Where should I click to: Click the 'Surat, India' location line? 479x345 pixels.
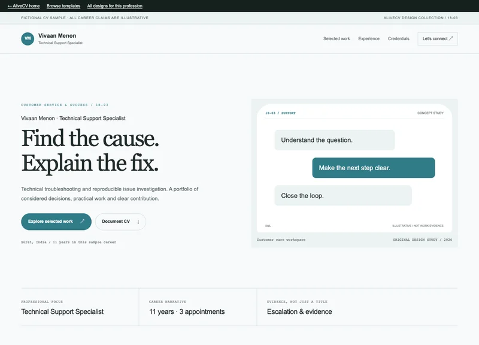(68, 242)
